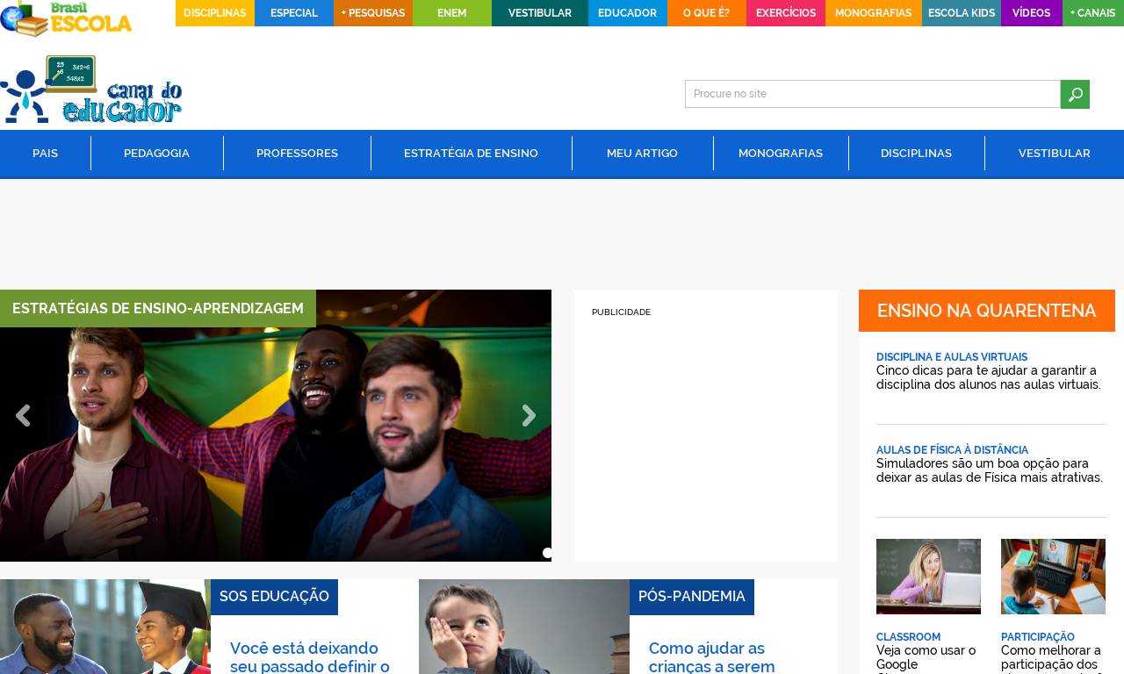
Task: Click the search magnifier icon button
Action: point(1075,94)
